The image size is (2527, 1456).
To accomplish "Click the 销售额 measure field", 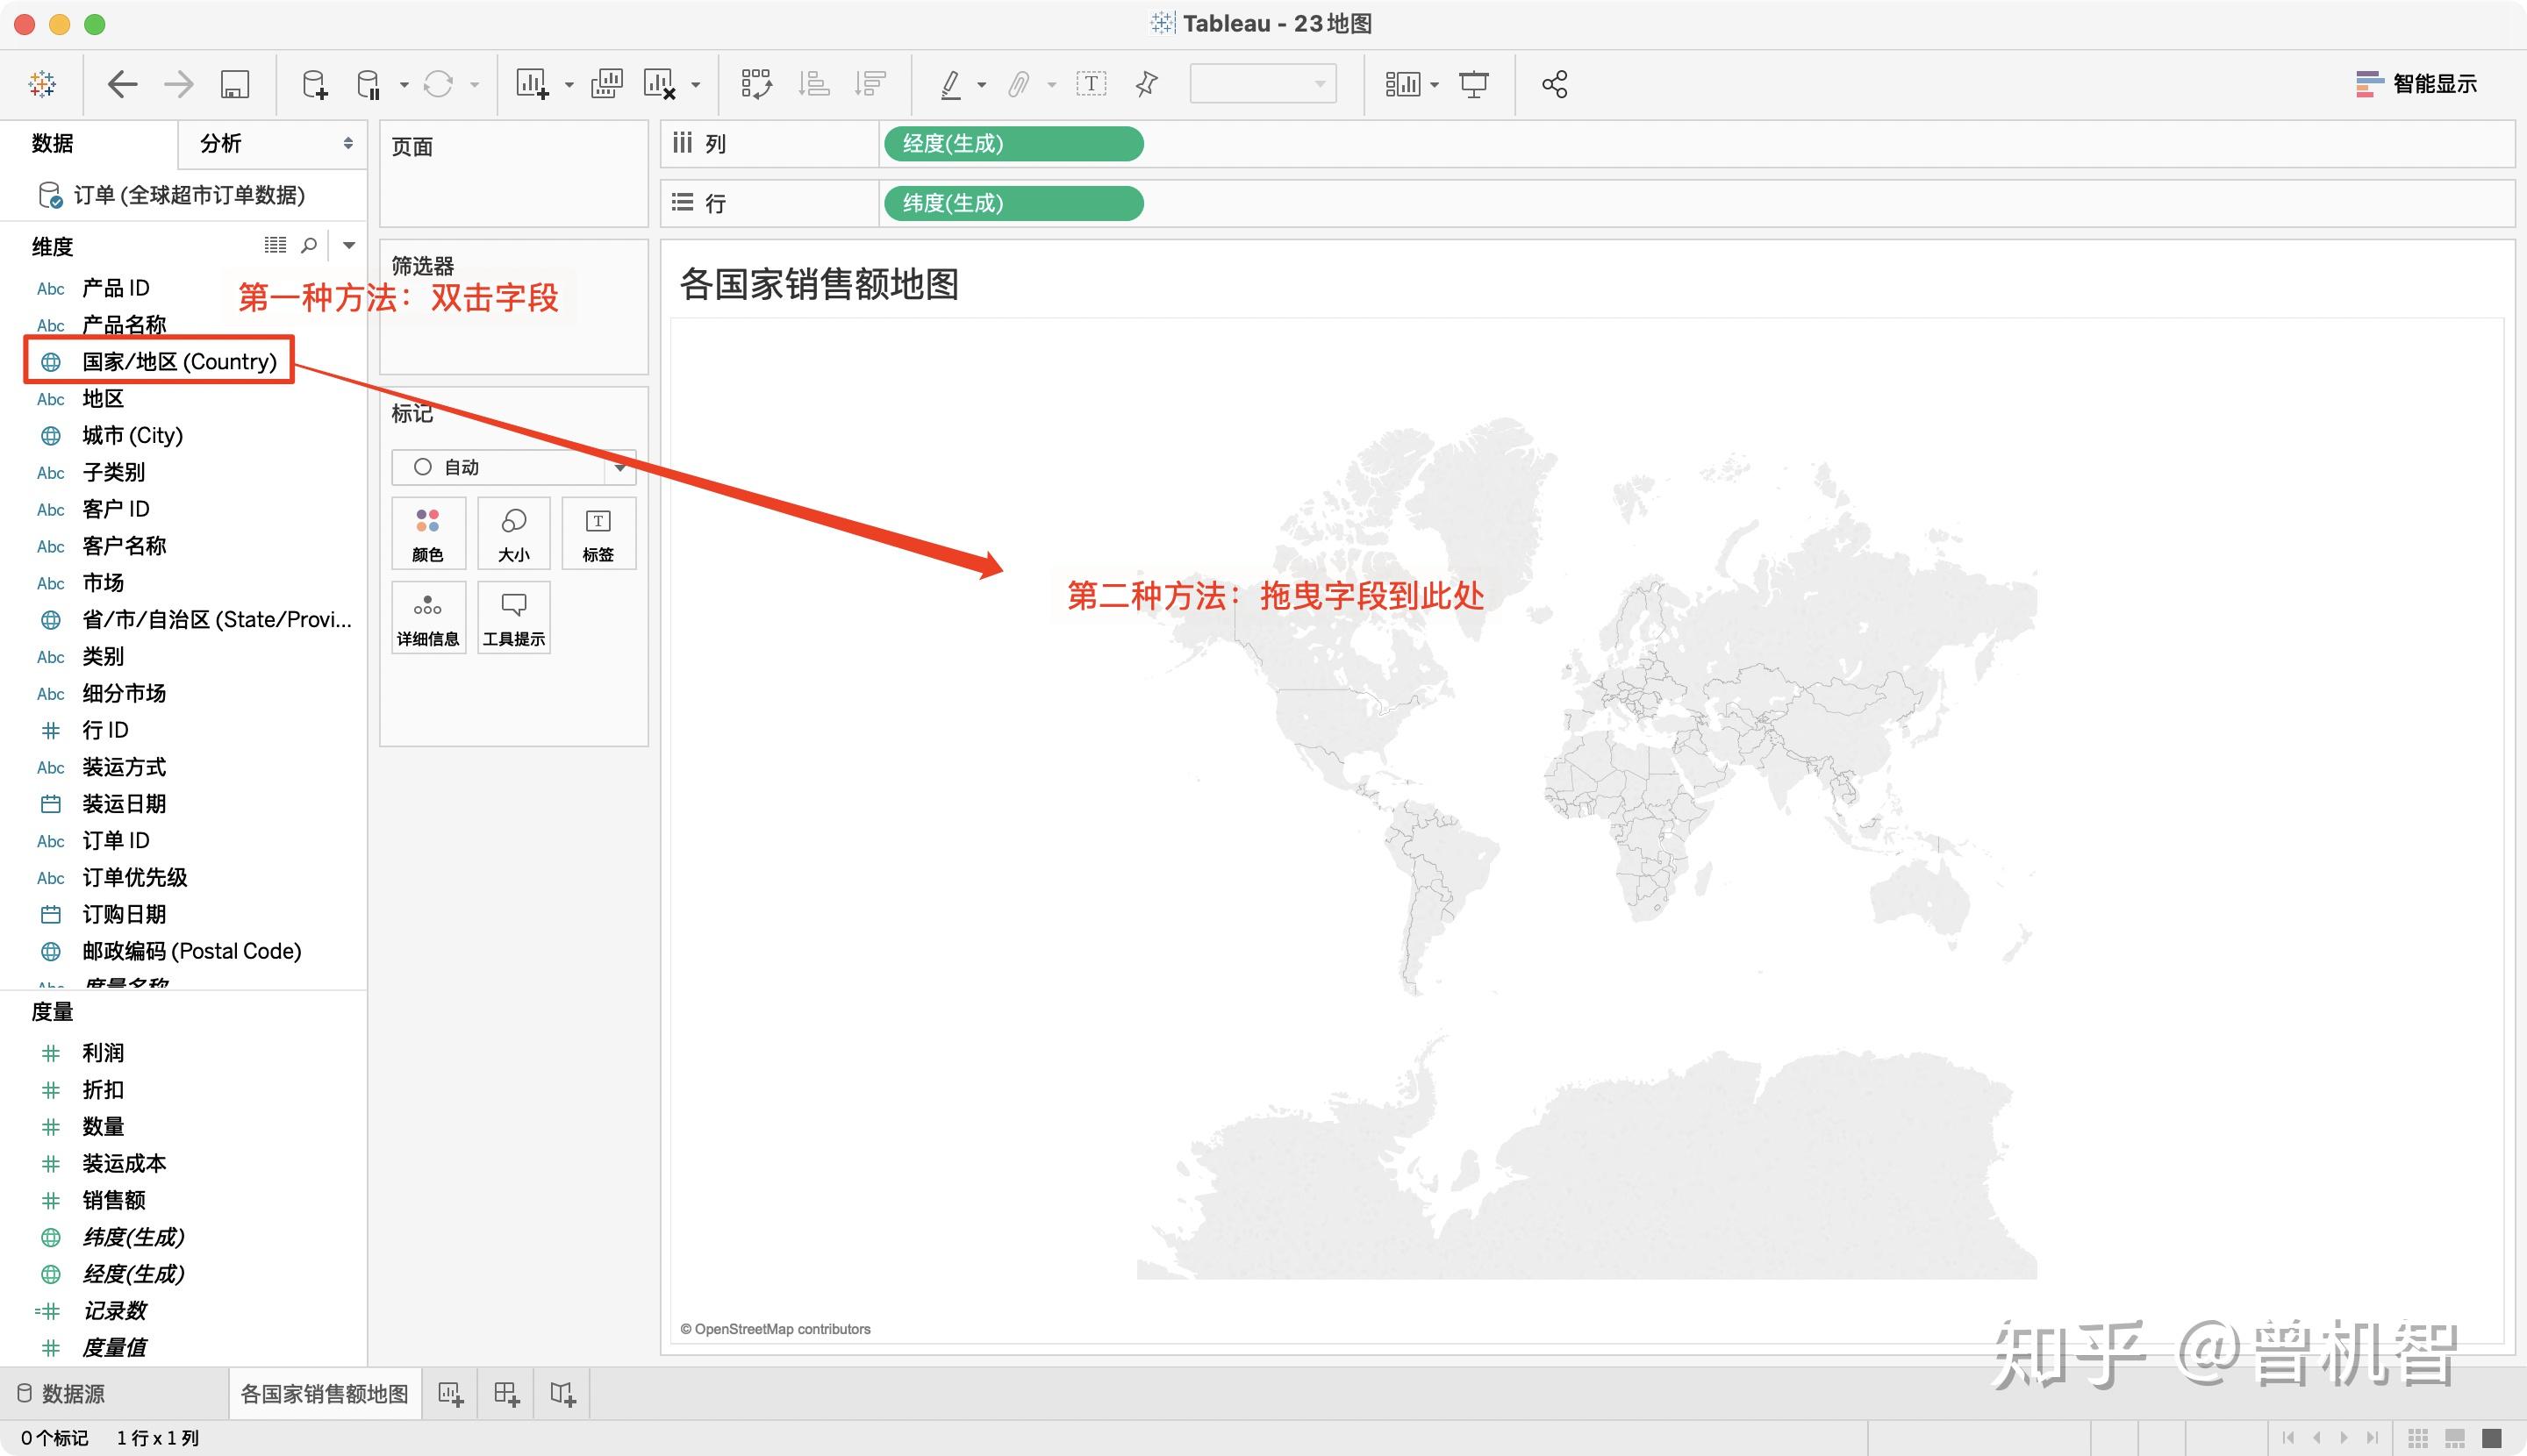I will coord(114,1199).
